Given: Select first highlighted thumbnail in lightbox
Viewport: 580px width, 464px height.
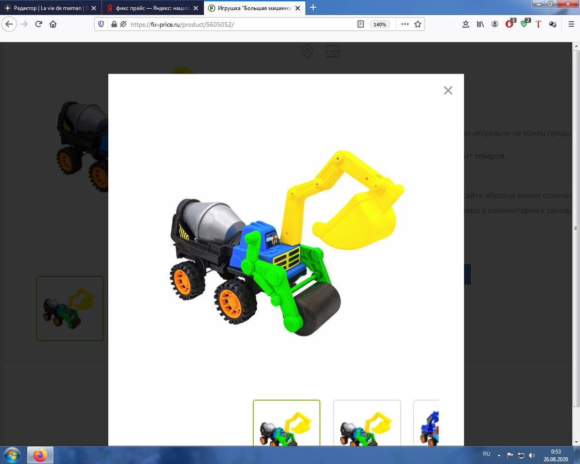Looking at the screenshot, I should point(287,423).
